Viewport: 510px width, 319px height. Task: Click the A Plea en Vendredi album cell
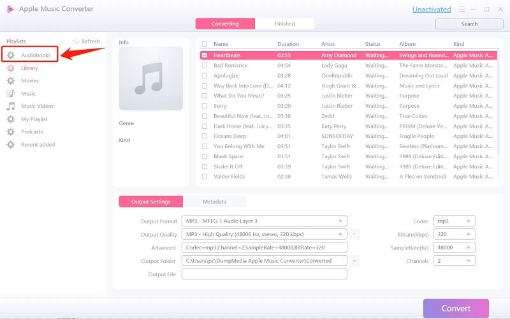point(423,177)
